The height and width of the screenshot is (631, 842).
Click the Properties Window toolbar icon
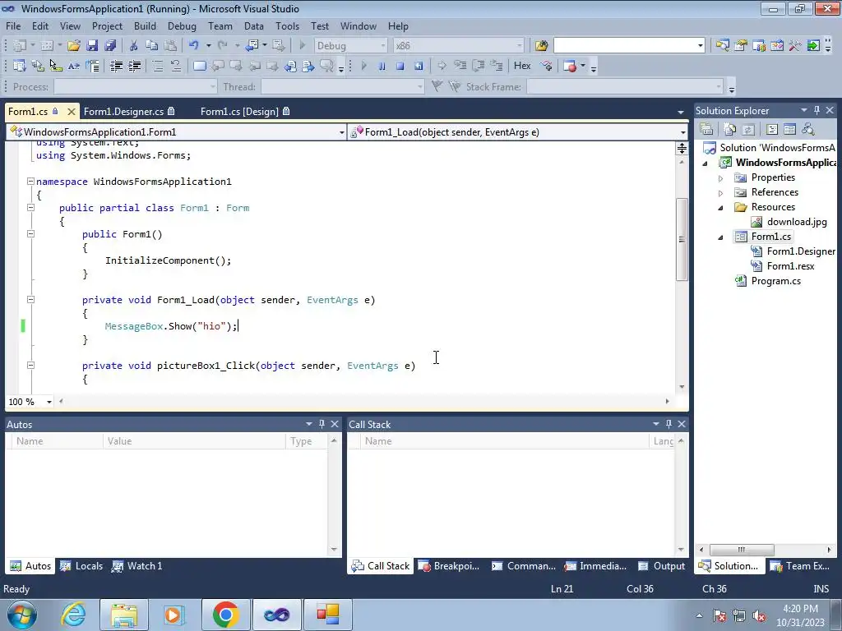(741, 46)
